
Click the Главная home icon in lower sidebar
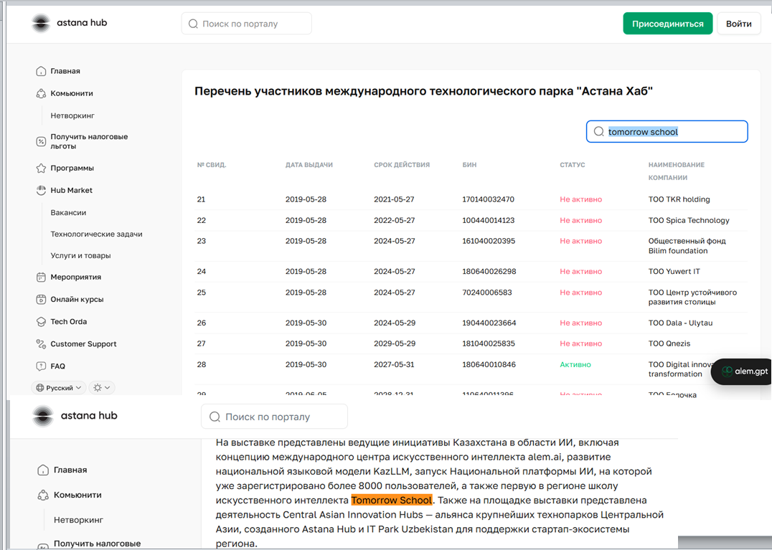click(x=43, y=470)
